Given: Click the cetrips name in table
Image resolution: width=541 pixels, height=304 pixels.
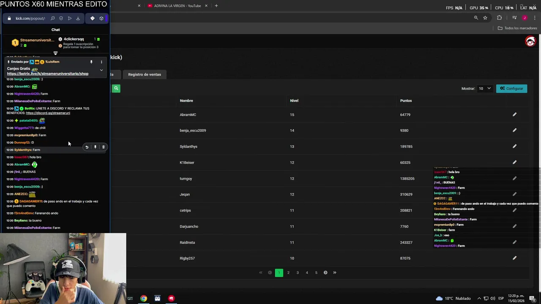Looking at the screenshot, I should coord(185,210).
